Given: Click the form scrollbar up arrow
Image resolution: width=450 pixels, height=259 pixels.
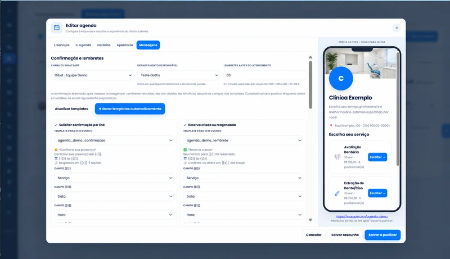Looking at the screenshot, I should 310,57.
